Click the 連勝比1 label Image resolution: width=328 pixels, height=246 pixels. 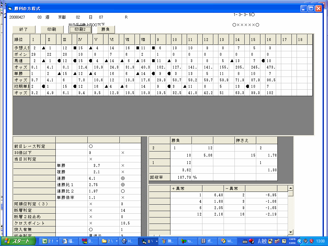(71, 185)
